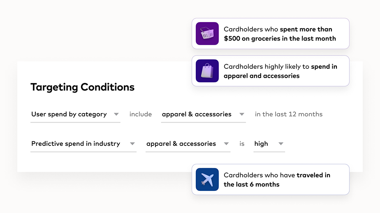Select the groceries spend audience card
The width and height of the screenshot is (380, 213).
pos(271,34)
